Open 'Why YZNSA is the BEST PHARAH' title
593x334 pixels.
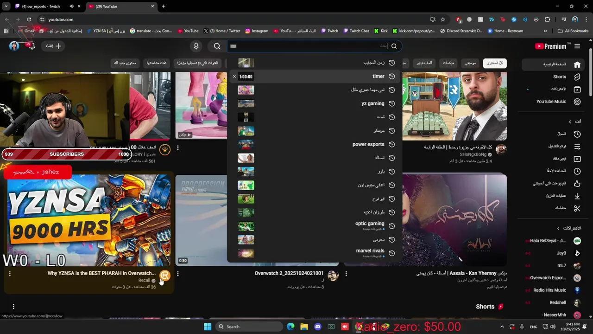pyautogui.click(x=101, y=273)
